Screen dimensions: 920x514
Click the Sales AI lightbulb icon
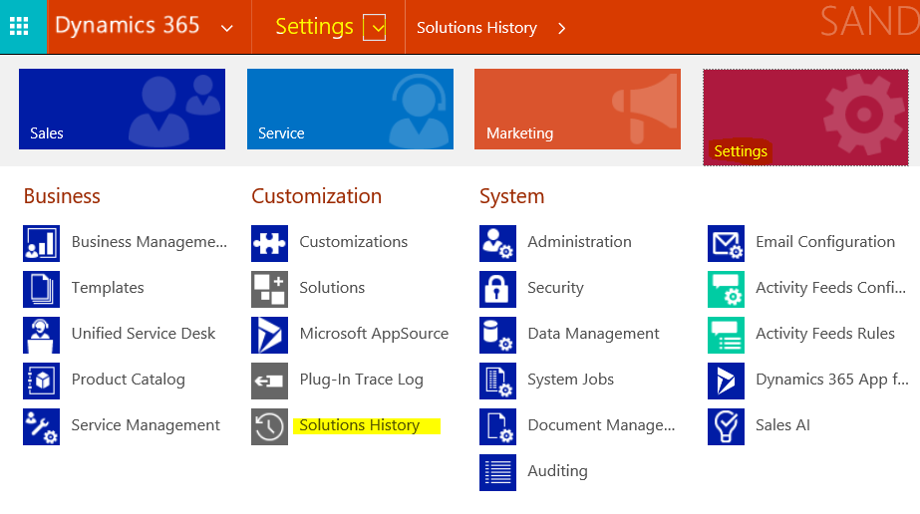[726, 426]
